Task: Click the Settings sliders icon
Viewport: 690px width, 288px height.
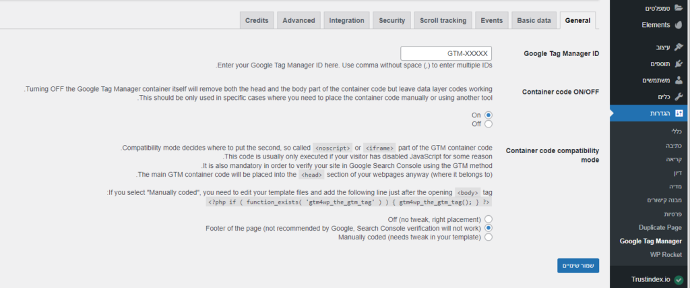Action: [678, 113]
